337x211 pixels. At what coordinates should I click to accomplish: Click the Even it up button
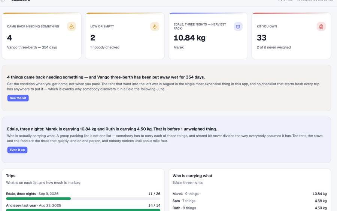[17, 150]
